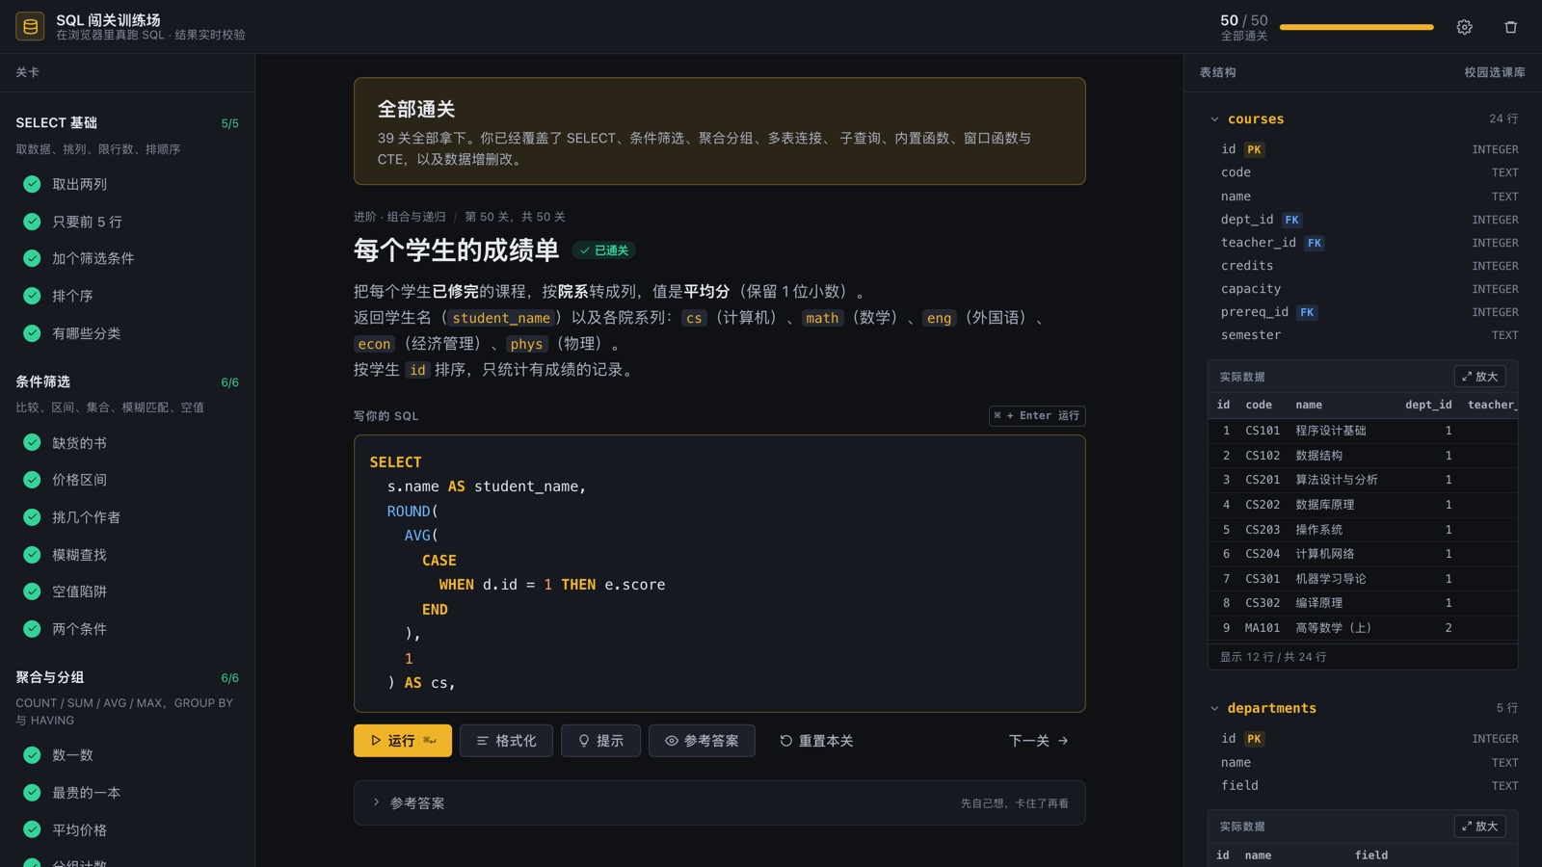Image resolution: width=1542 pixels, height=867 pixels.
Task: Open level 有哪些分类
Action: point(127,333)
